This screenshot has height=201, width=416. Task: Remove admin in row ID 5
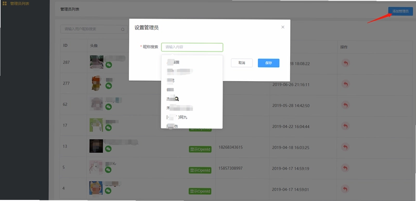(x=345, y=168)
